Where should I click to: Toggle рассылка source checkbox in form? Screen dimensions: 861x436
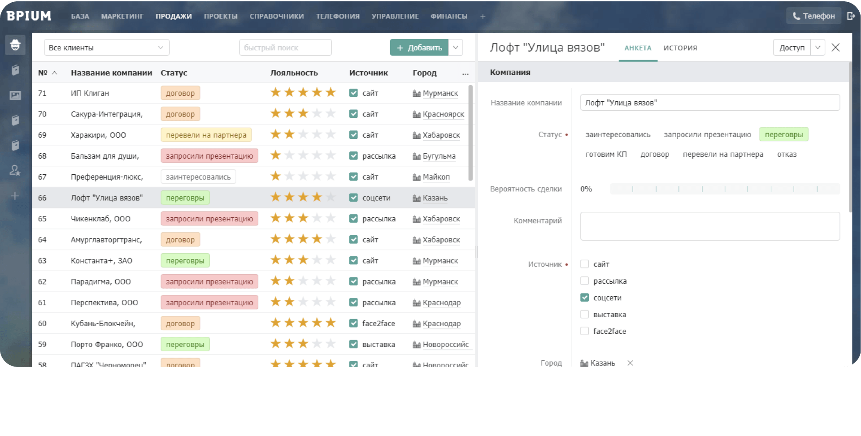click(x=584, y=281)
